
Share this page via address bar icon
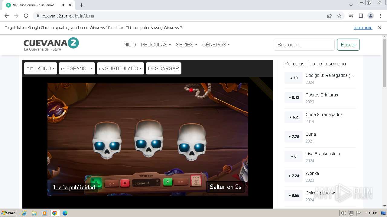pos(330,16)
